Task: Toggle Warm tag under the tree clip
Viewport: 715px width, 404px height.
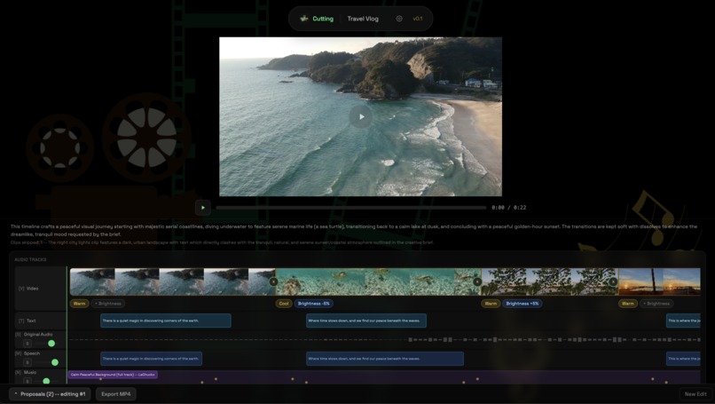Action: tap(491, 304)
